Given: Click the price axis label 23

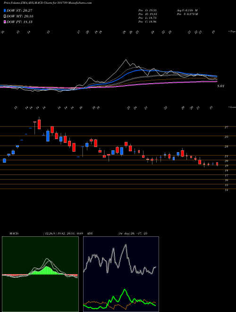Looking at the screenshot, I should click(x=226, y=147).
